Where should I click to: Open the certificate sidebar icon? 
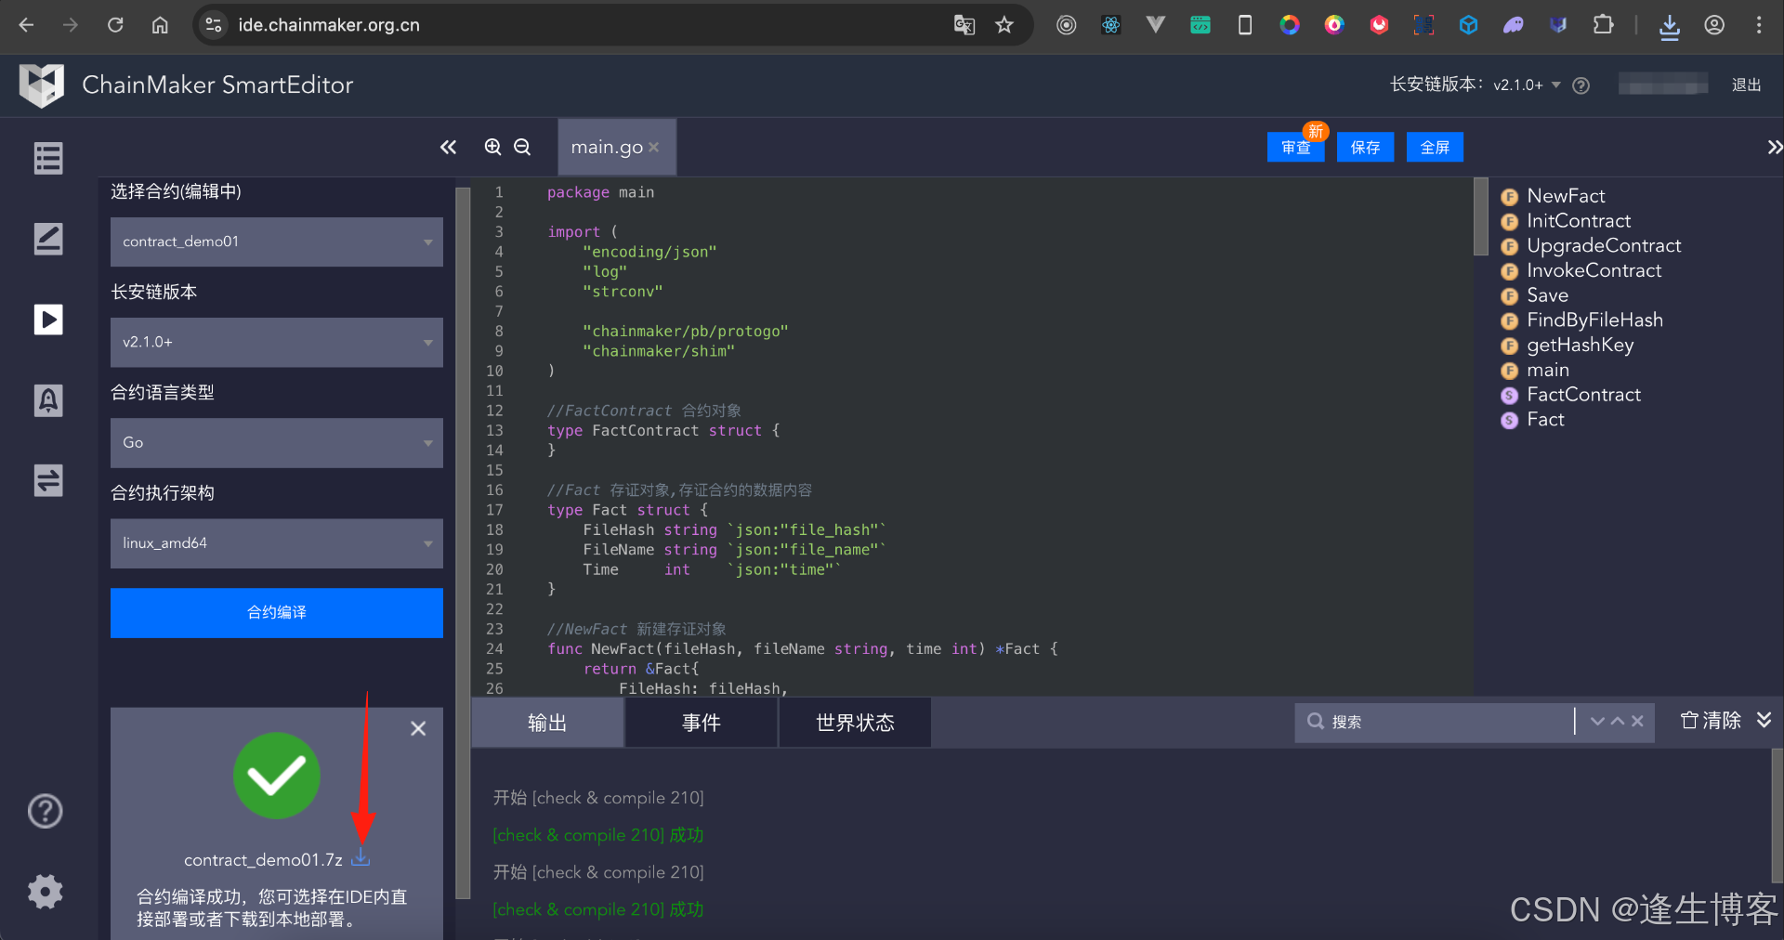(x=48, y=400)
